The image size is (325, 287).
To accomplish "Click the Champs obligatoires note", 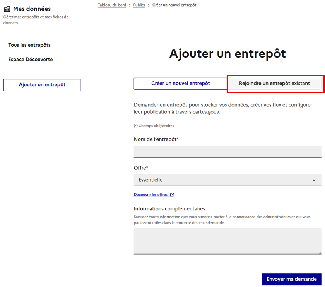I will click(x=154, y=126).
